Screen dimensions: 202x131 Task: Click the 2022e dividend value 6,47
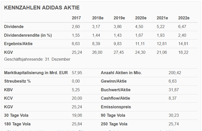click(x=182, y=27)
